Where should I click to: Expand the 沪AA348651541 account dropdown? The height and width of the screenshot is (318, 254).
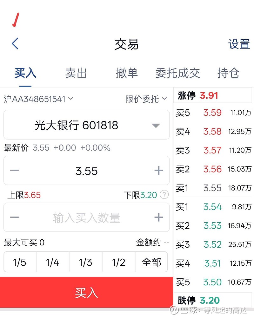(x=38, y=99)
